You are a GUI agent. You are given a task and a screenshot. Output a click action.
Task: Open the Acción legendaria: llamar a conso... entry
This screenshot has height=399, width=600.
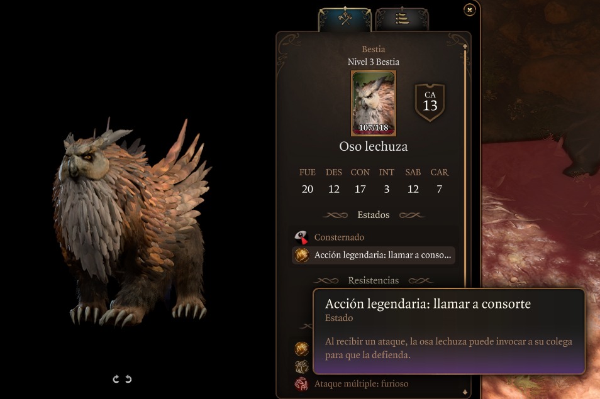pyautogui.click(x=374, y=255)
